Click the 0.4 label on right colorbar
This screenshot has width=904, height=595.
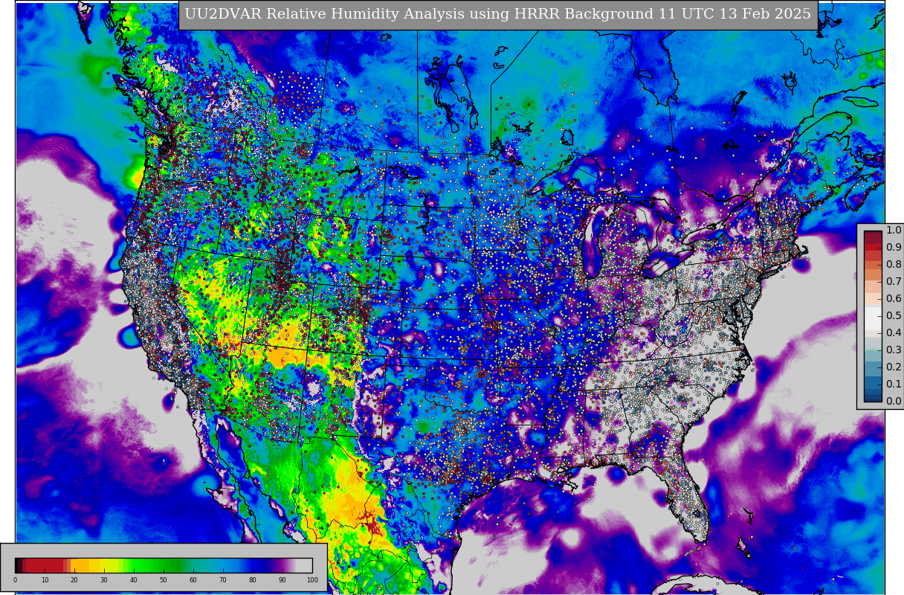tap(894, 332)
